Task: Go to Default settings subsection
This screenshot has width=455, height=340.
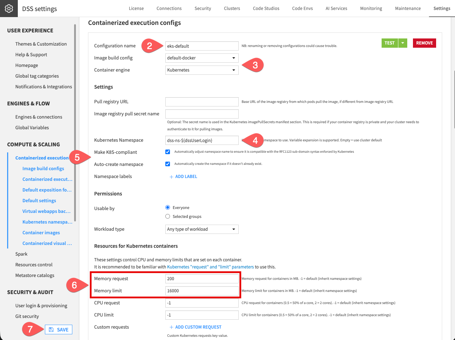Action: click(39, 201)
